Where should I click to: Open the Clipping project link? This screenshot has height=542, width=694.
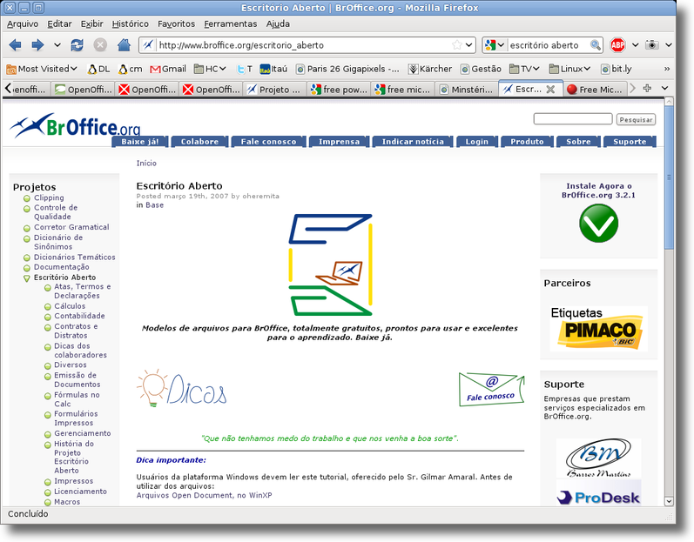pos(49,197)
